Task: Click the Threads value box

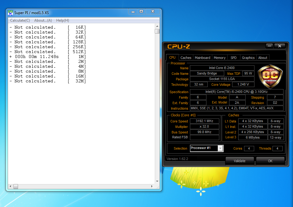Action: pos(277,148)
